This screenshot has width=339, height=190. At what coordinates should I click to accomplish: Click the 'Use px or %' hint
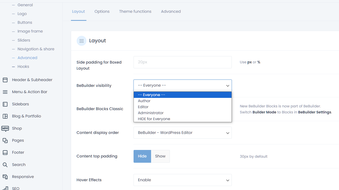[250, 62]
